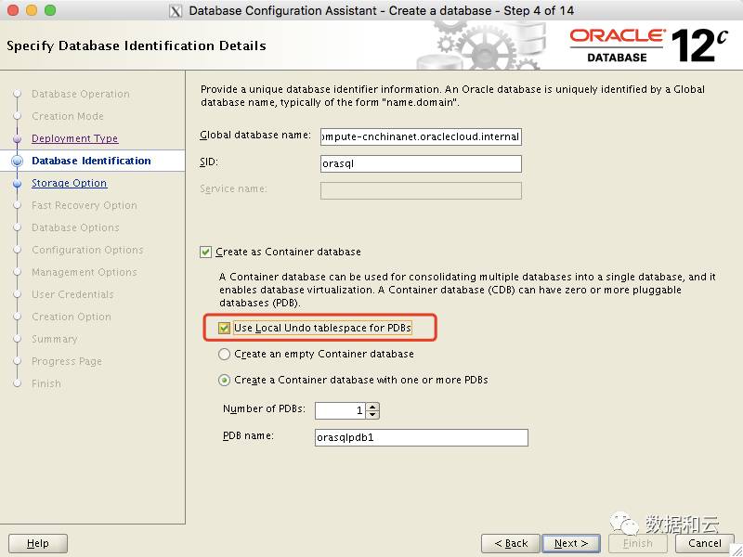Click the Creation Option step label
This screenshot has width=743, height=557.
point(72,317)
